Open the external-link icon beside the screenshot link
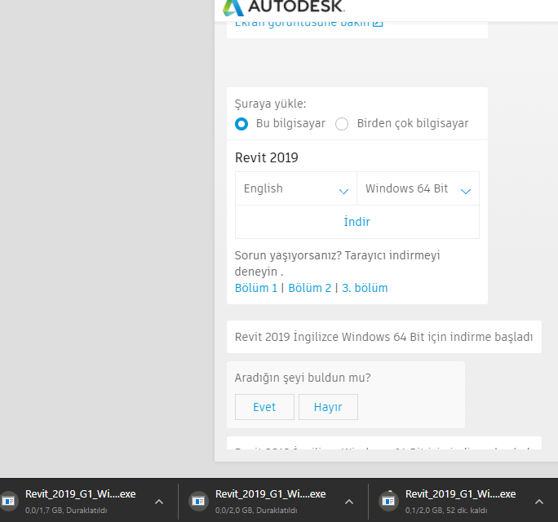 [378, 23]
